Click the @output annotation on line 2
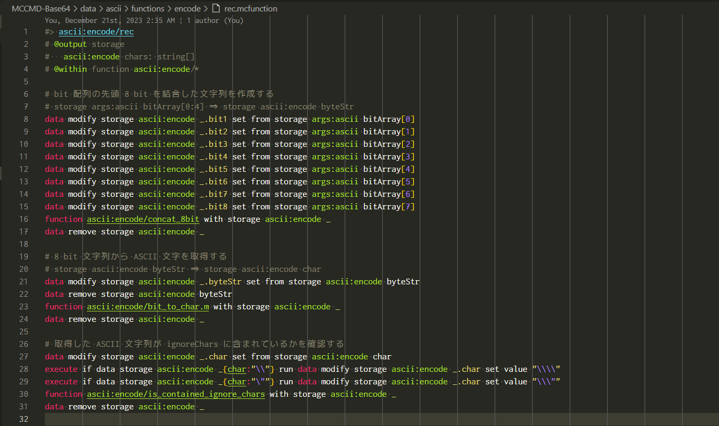The height and width of the screenshot is (426, 719). 70,44
